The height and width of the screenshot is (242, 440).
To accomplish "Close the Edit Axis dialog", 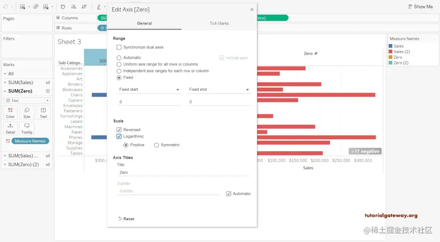I will coord(252,9).
